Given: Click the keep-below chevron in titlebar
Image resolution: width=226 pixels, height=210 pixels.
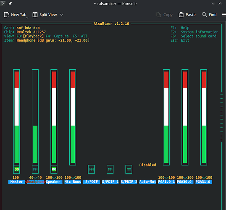Looking at the screenshot, I should 213,4.
